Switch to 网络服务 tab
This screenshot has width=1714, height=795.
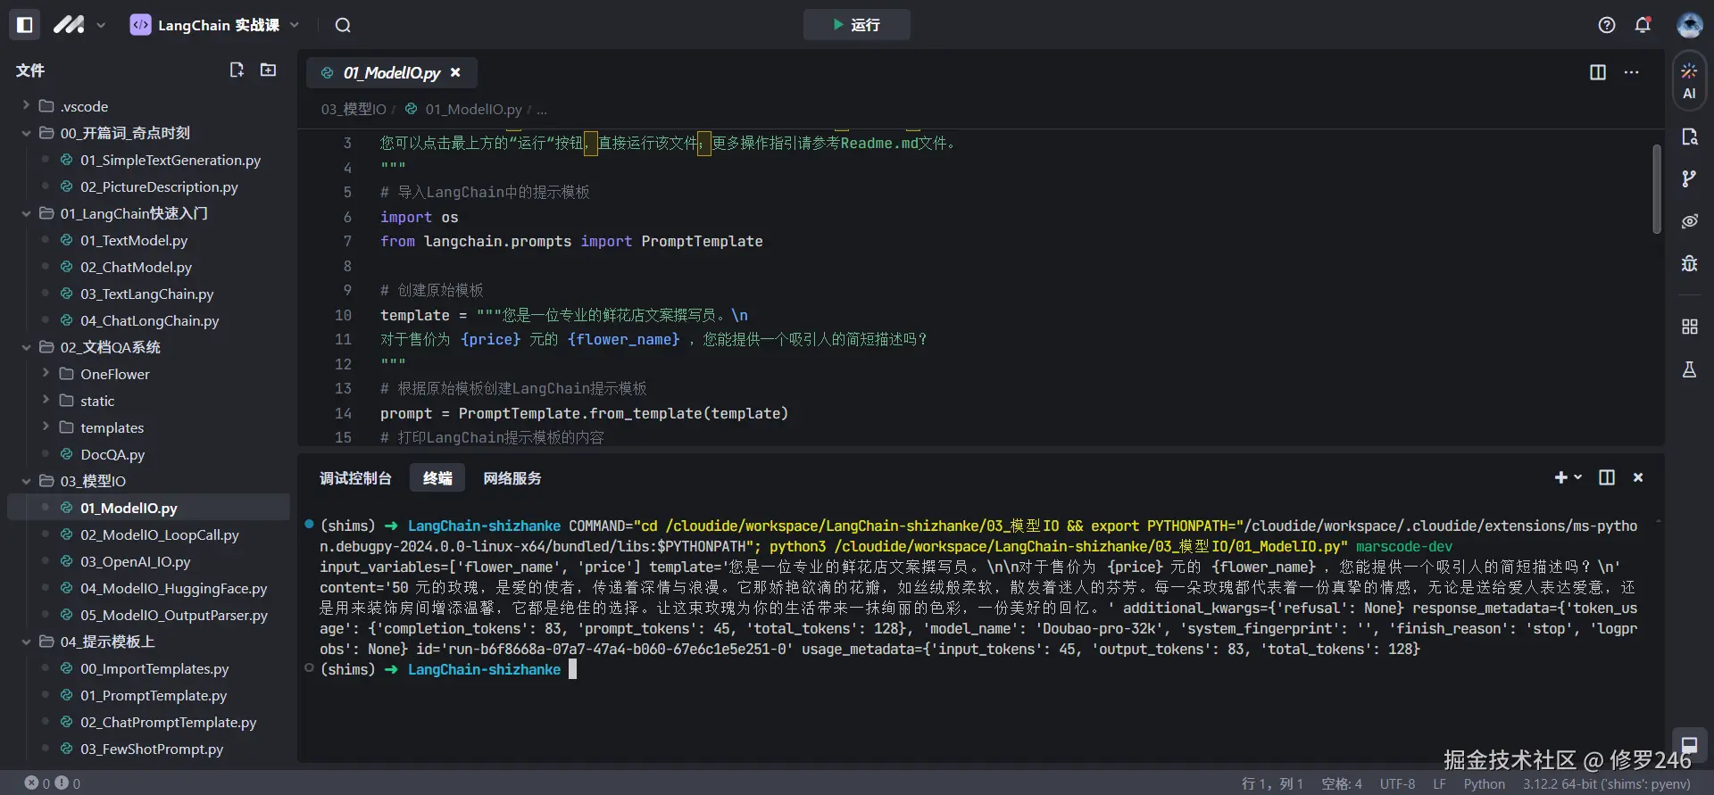point(512,478)
